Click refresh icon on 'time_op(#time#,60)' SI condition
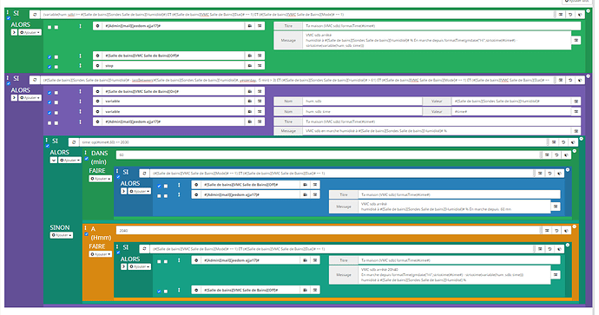 pos(74,142)
